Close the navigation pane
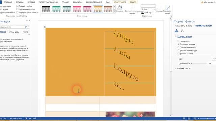This screenshot has width=216, height=121. pyautogui.click(x=29, y=21)
